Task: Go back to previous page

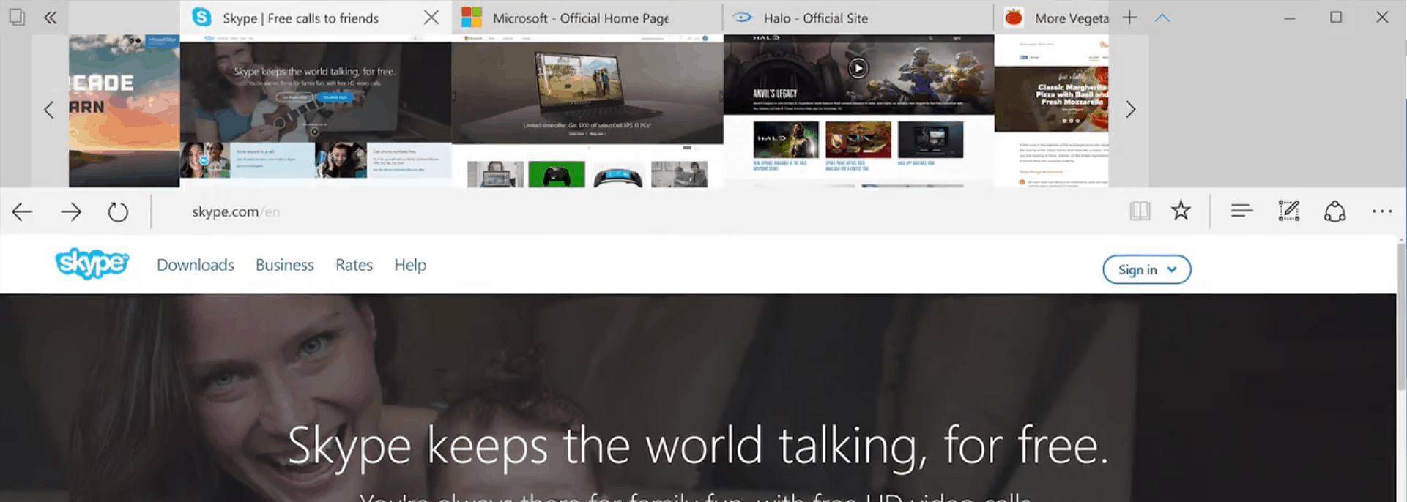Action: click(22, 212)
